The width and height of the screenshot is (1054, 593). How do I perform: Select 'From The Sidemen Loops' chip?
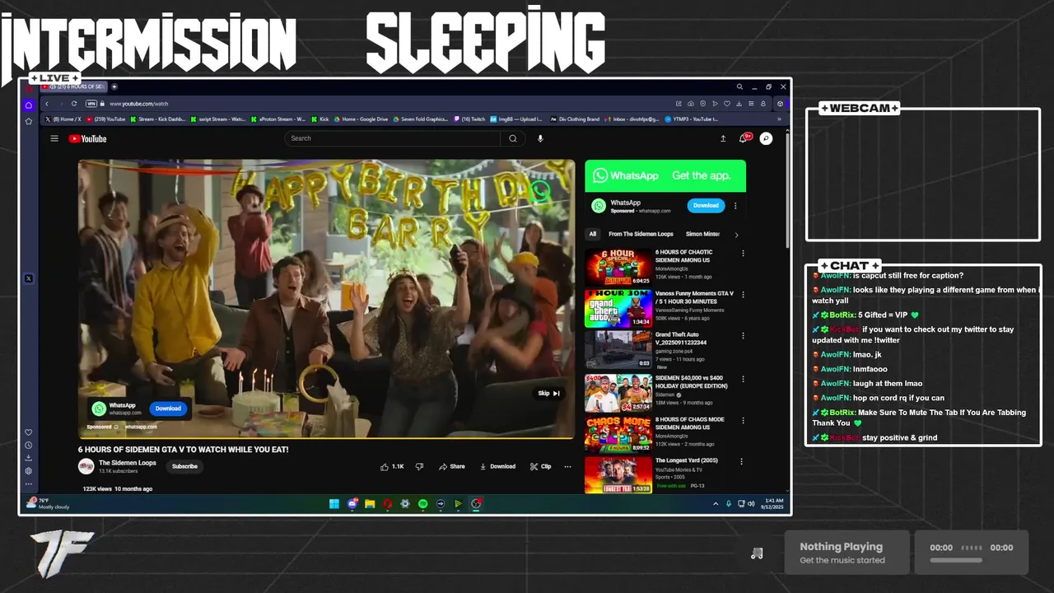click(641, 234)
